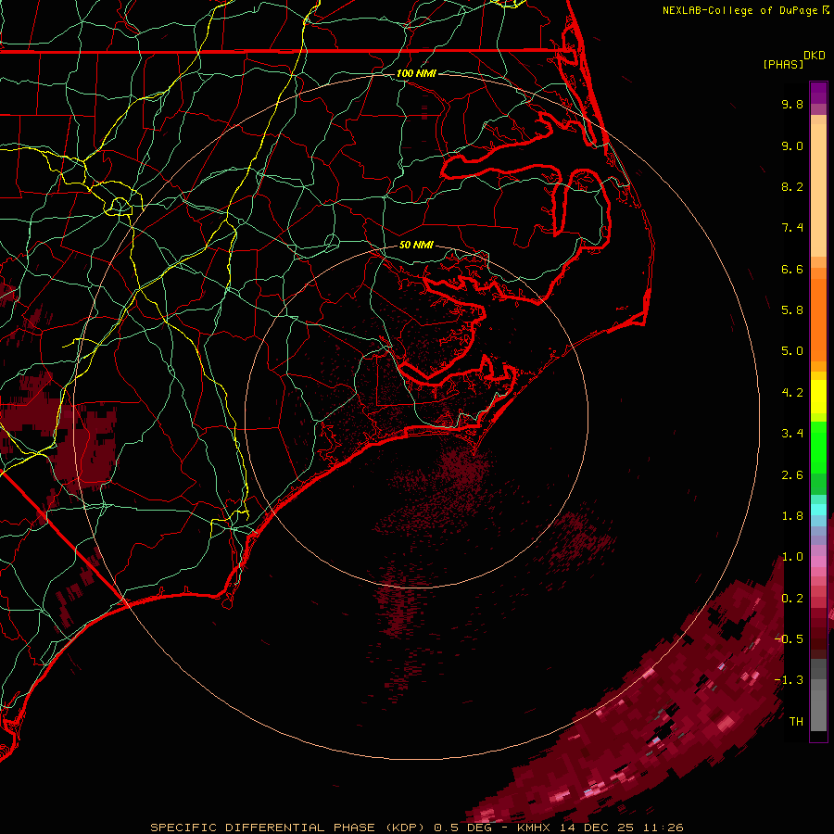Click the DKD label above the color scale
Image resolution: width=834 pixels, height=834 pixels.
point(814,56)
